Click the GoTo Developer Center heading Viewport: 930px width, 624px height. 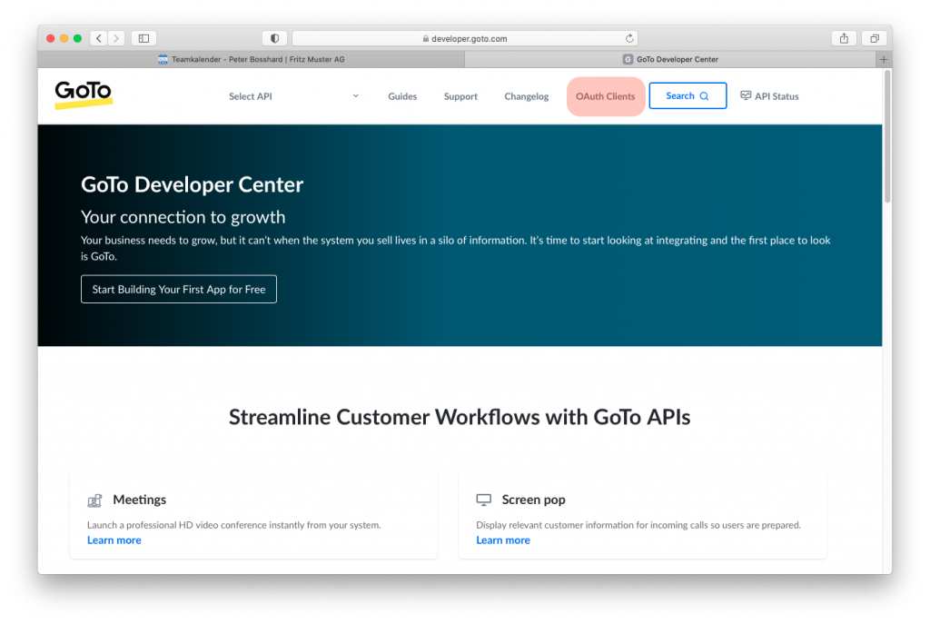193,184
